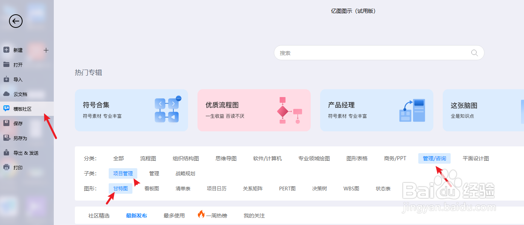Select 甘特图 under 图形 row

(120, 189)
